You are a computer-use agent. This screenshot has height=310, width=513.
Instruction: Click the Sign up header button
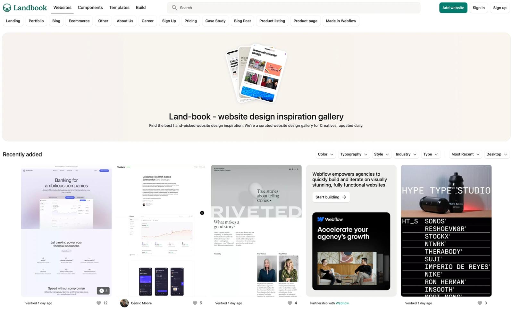point(500,8)
